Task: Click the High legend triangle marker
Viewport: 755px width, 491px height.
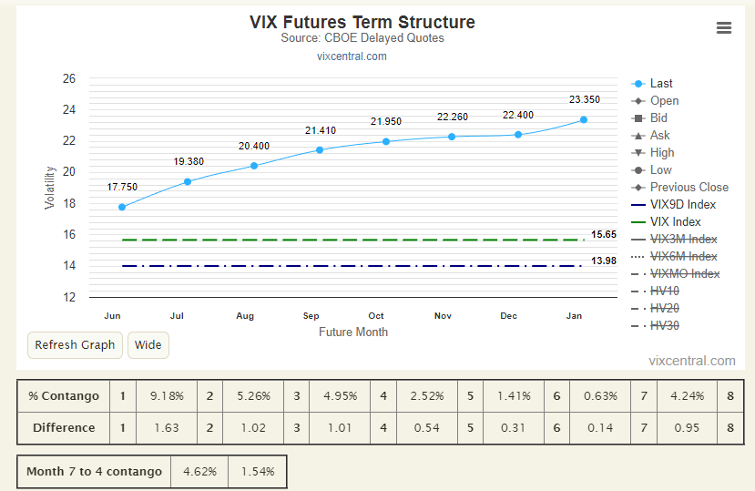Action: click(638, 153)
